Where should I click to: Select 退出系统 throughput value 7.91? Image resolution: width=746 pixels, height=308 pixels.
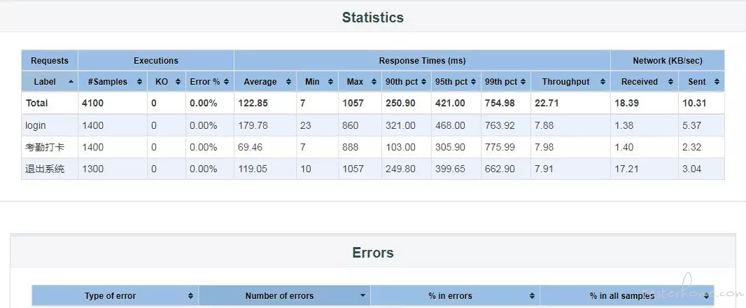(x=544, y=169)
